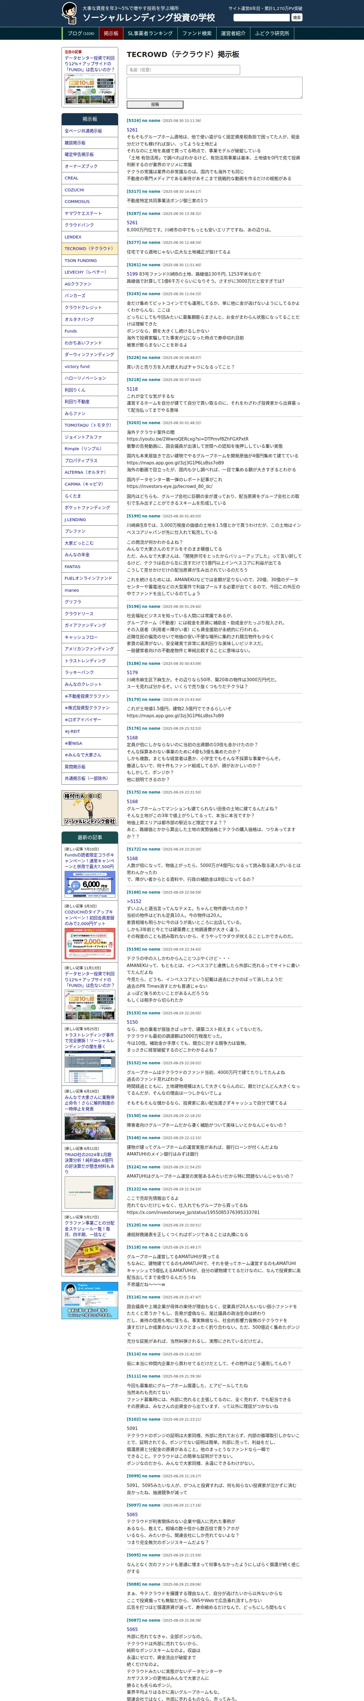Image resolution: width=364 pixels, height=1701 pixels.
Task: Click reply reference >5152 in post 5168
Action: 134,901
